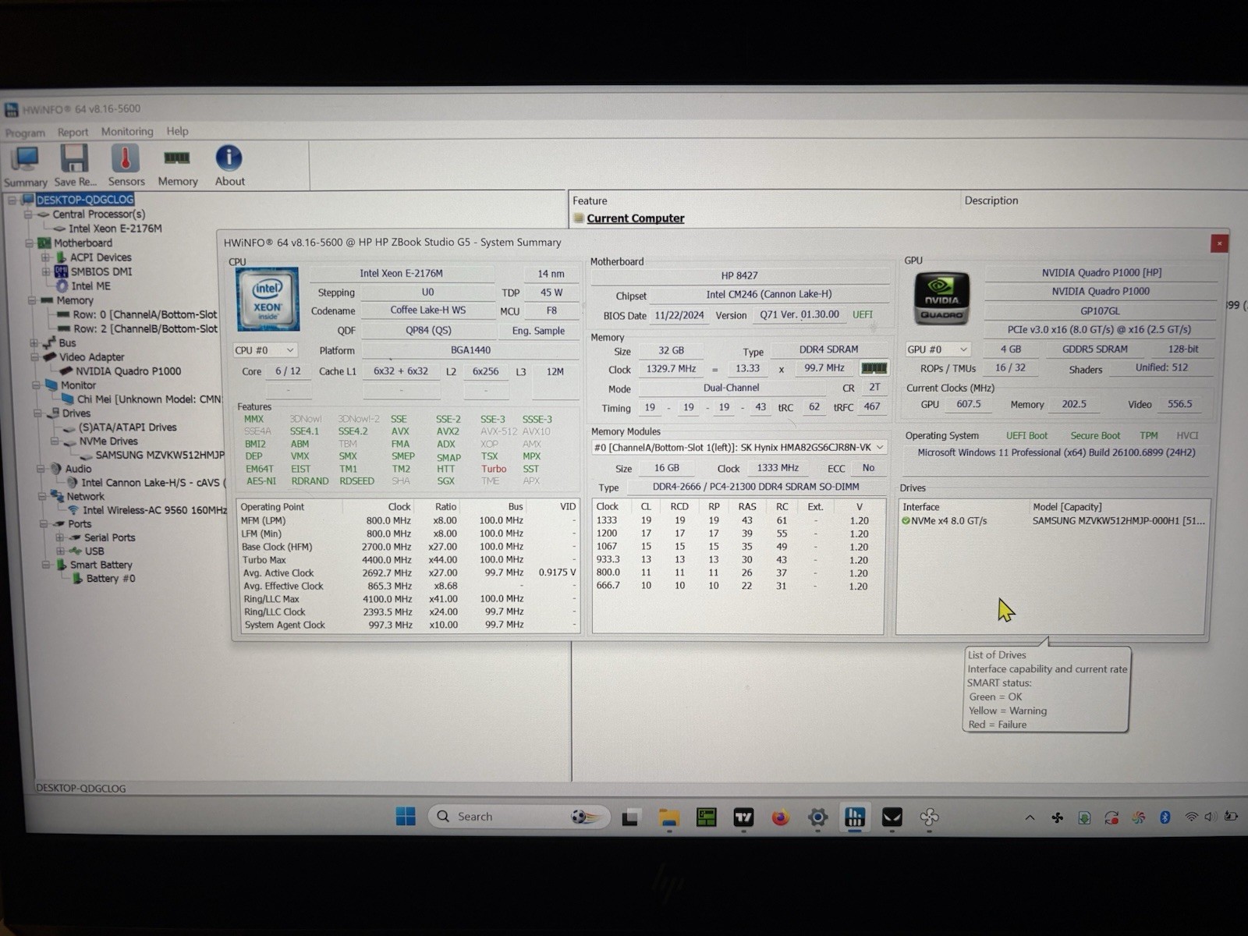Click the Feature column header
Image resolution: width=1248 pixels, height=936 pixels.
tap(590, 201)
